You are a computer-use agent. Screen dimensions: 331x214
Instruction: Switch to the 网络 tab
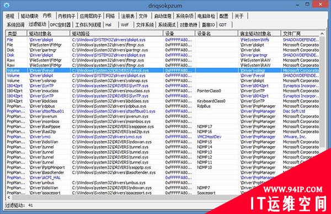(x=110, y=16)
